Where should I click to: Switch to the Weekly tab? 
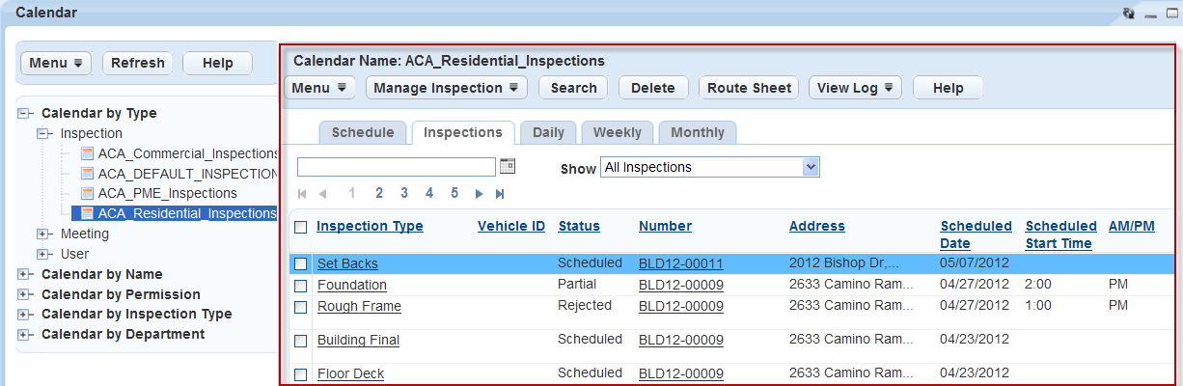point(618,132)
